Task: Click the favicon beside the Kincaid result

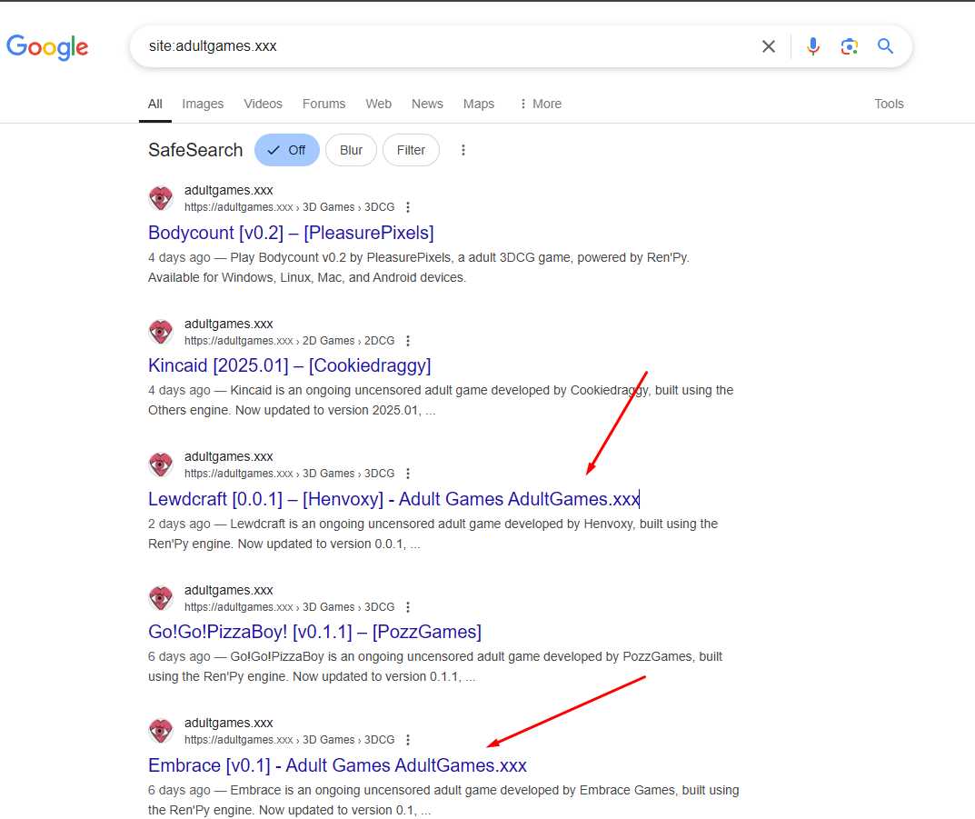Action: click(x=161, y=332)
